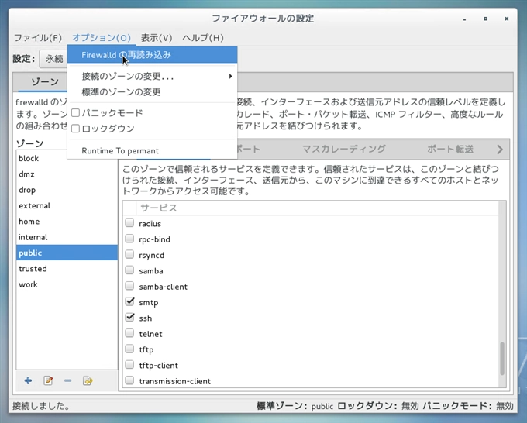Viewport: 527px width, 423px height.
Task: Enable the radius service checkbox
Action: (129, 223)
